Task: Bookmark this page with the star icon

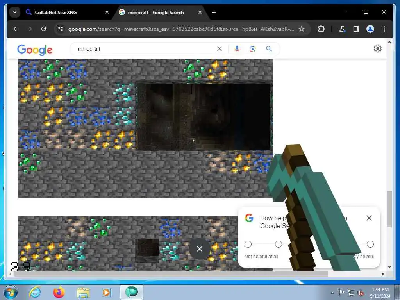Action: (302, 29)
